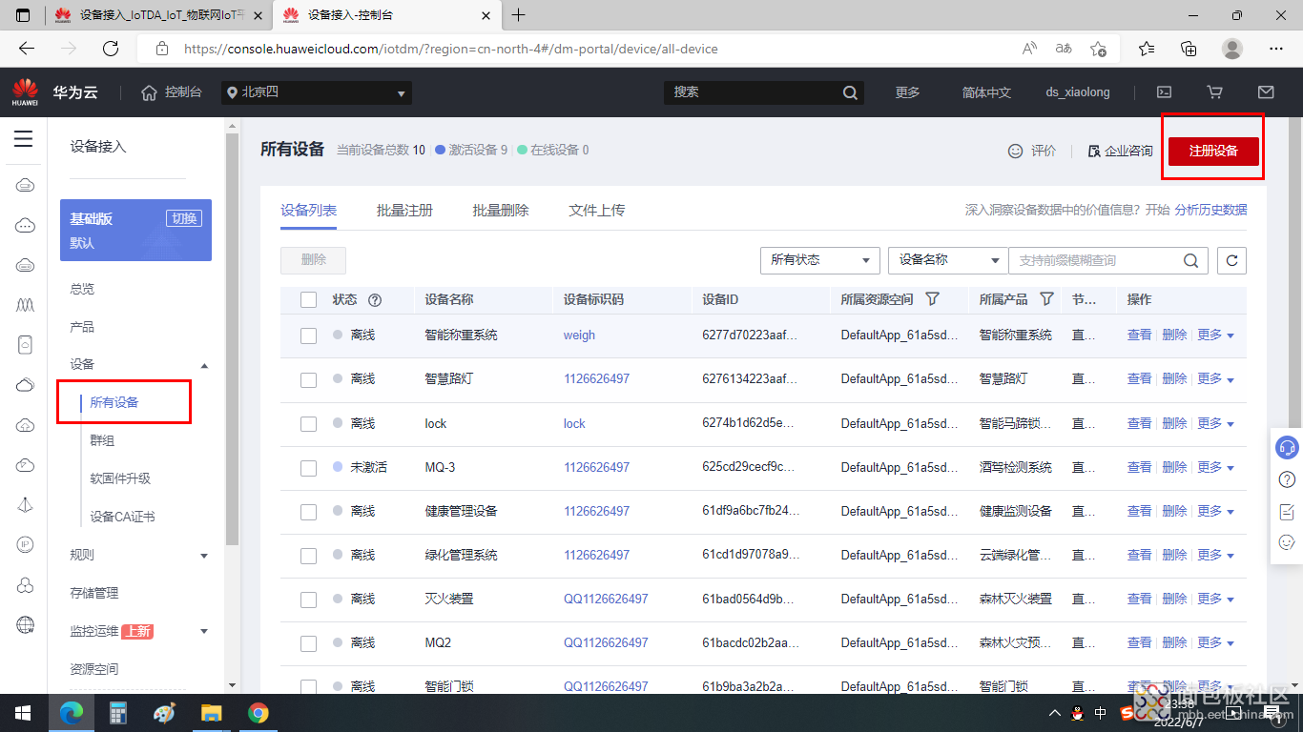Click the search magnifier in the top bar

[x=850, y=92]
